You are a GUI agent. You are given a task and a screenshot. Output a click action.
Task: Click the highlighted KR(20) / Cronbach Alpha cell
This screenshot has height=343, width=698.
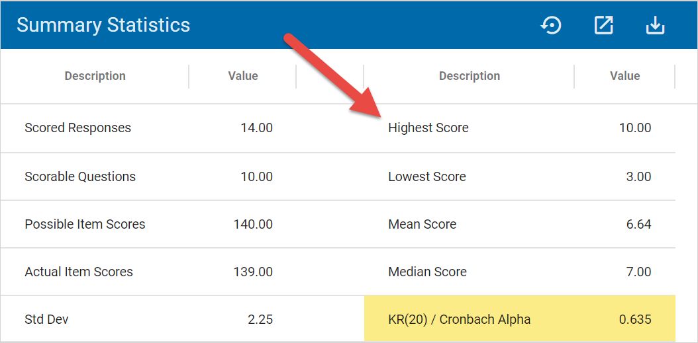(x=459, y=319)
